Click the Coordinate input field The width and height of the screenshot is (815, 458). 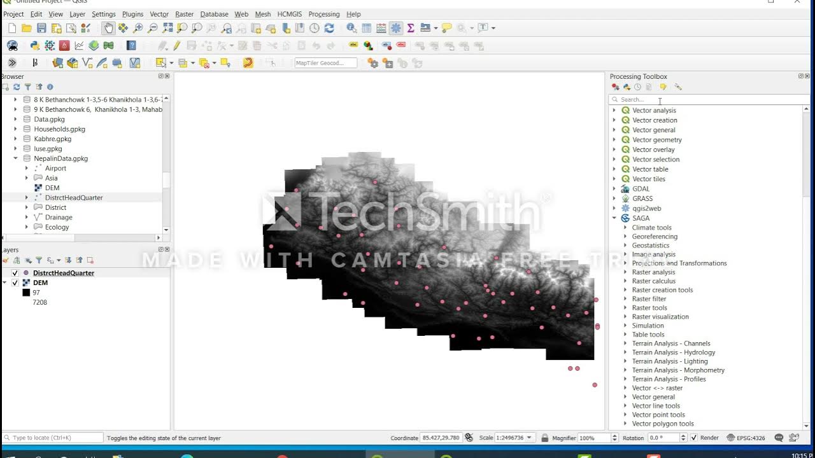[x=441, y=438]
